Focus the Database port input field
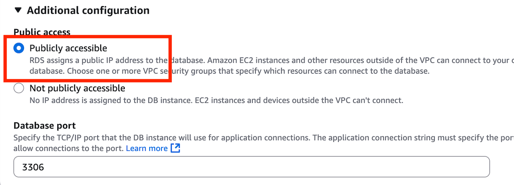The image size is (514, 185). point(251,167)
